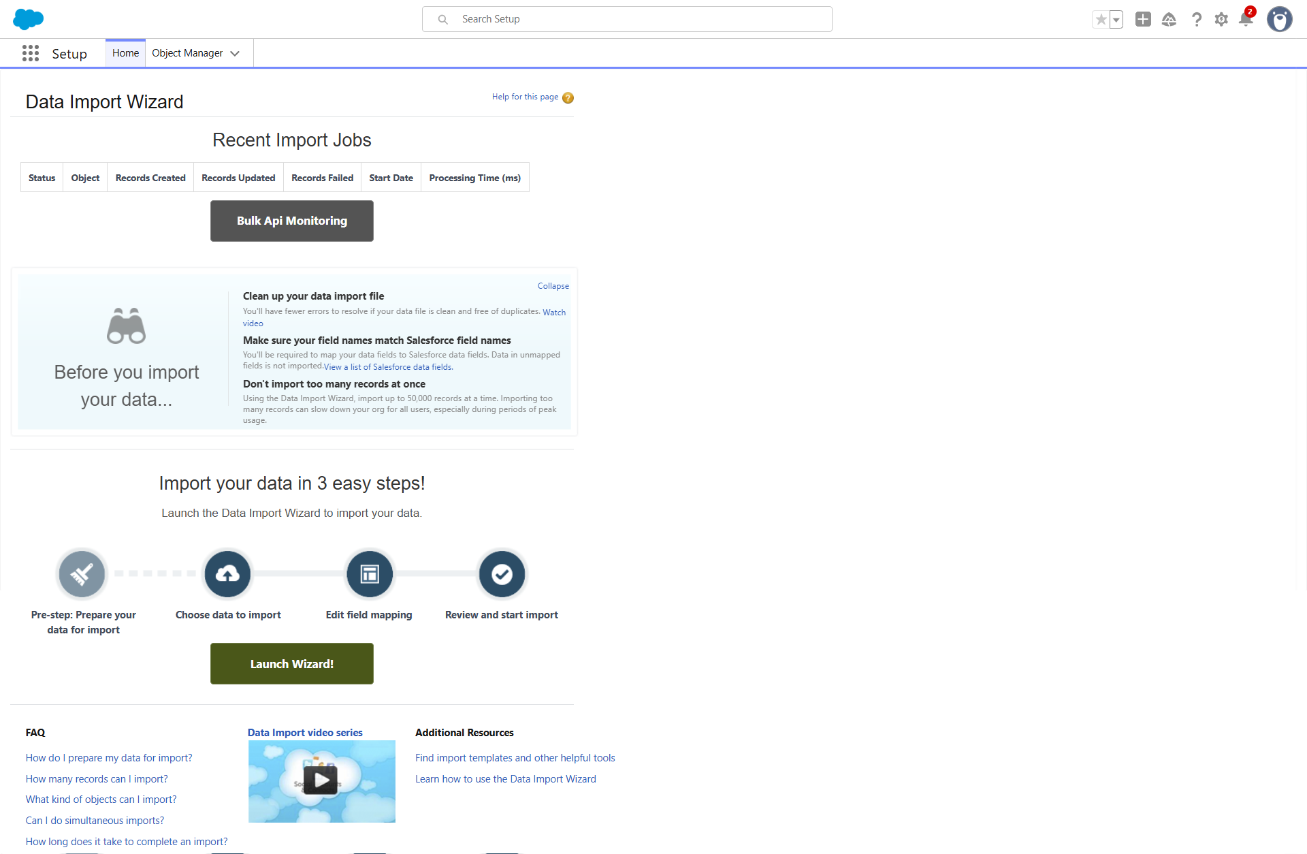1307x854 pixels.
Task: Open the Trailhead guidance icon
Action: [x=1169, y=19]
